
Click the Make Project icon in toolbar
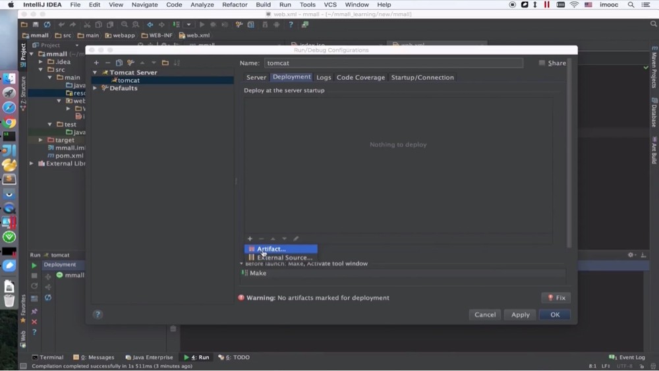(x=177, y=24)
